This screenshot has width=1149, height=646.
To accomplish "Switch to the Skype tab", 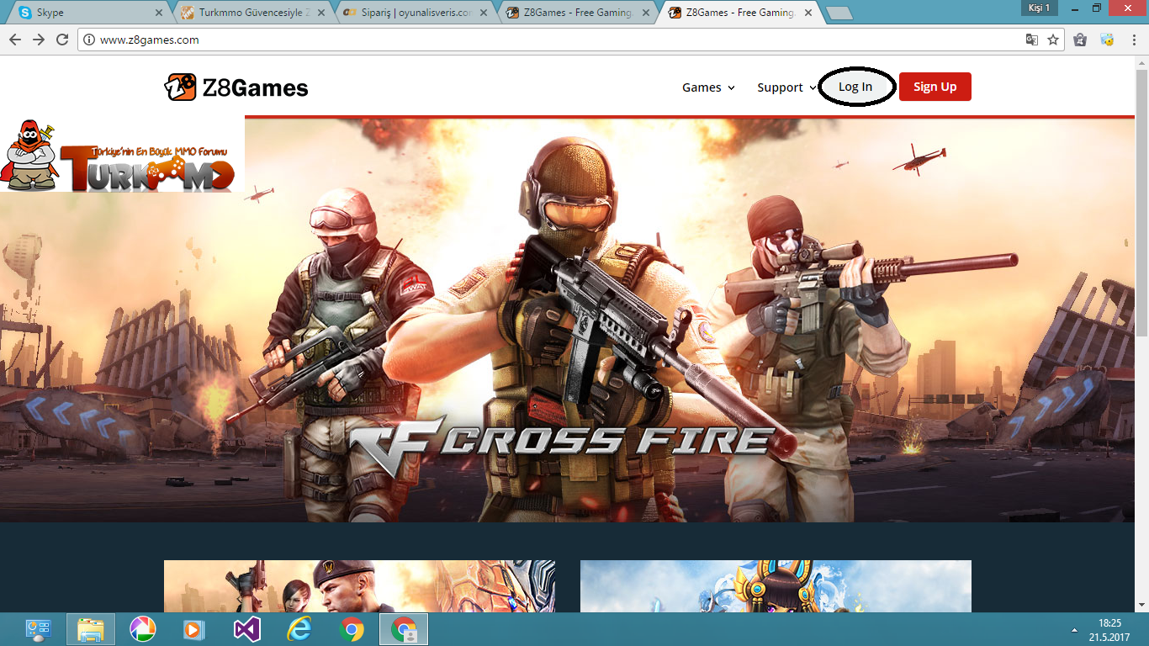I will point(88,13).
